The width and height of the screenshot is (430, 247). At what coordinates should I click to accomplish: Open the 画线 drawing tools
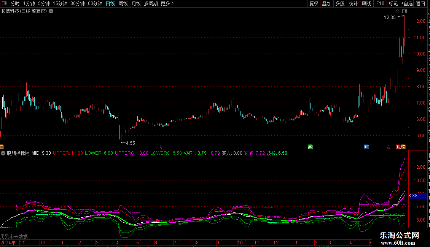point(367,3)
